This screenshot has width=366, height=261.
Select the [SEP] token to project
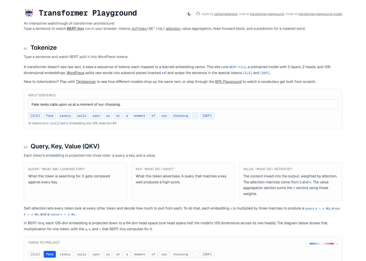pos(207,254)
